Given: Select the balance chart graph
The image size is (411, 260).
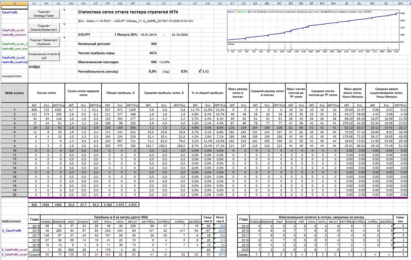Looking at the screenshot, I should pyautogui.click(x=314, y=31).
